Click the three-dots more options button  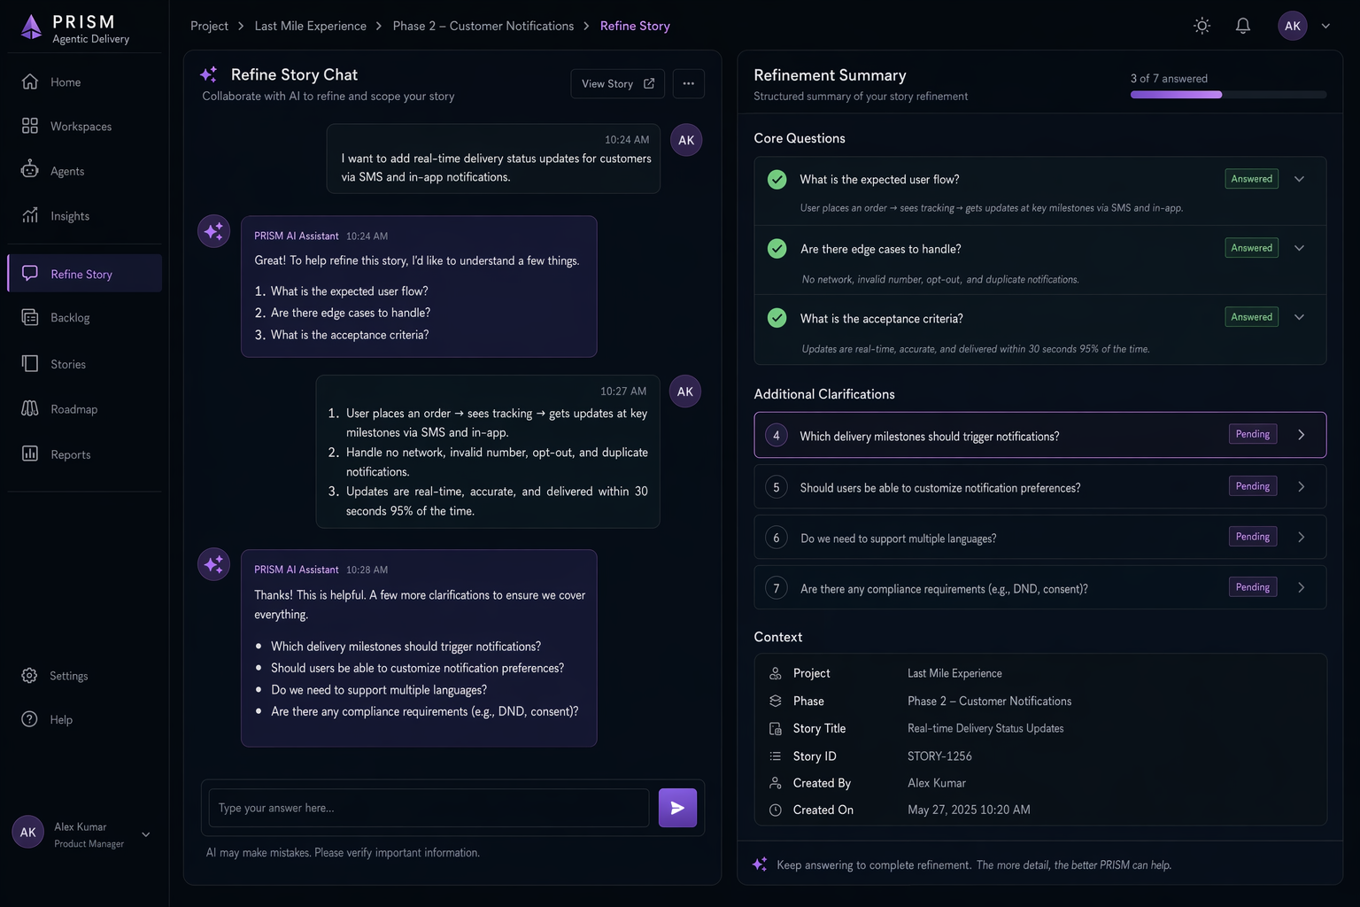point(688,83)
